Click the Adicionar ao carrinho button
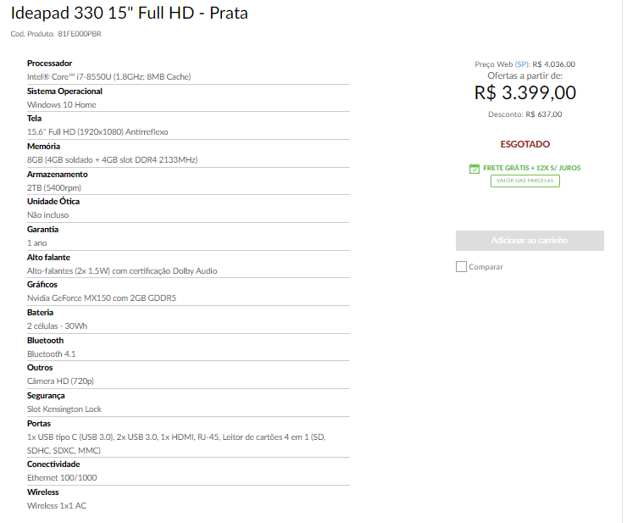The image size is (627, 523). pyautogui.click(x=530, y=241)
